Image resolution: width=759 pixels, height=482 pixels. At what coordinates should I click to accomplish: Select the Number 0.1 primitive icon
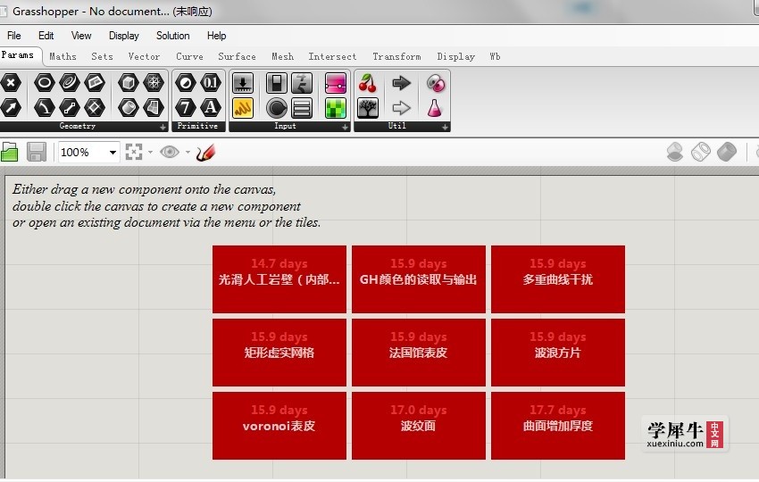point(211,83)
